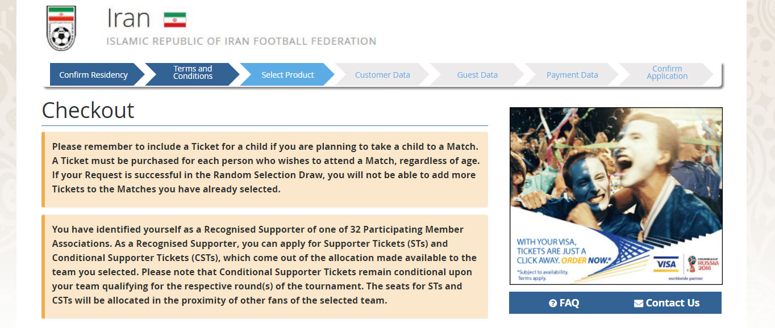Image resolution: width=775 pixels, height=328 pixels.
Task: Click the Checkout heading
Action: tap(88, 110)
